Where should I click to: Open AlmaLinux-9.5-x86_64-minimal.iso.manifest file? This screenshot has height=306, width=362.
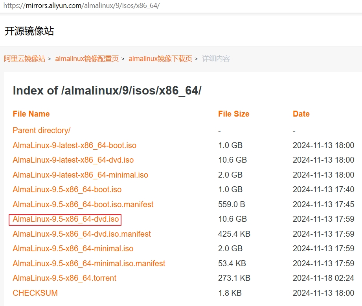(89, 263)
